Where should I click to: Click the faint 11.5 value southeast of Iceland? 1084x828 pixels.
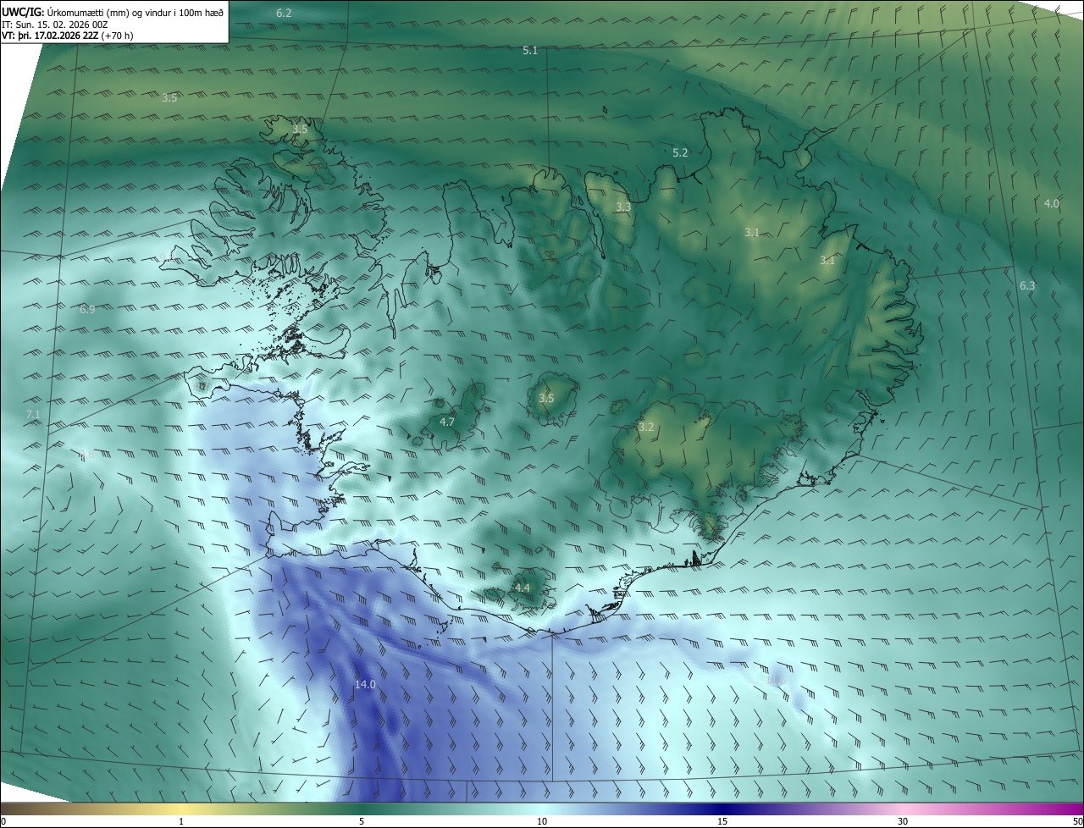(x=777, y=680)
